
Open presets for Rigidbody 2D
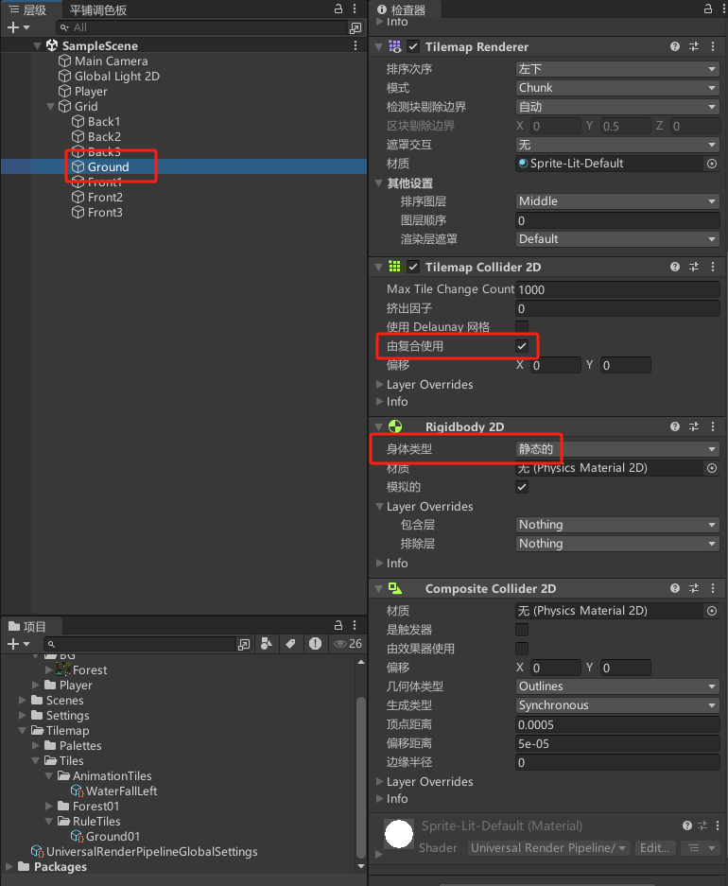(x=694, y=426)
